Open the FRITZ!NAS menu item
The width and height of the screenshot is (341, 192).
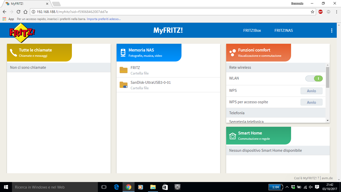tap(284, 30)
